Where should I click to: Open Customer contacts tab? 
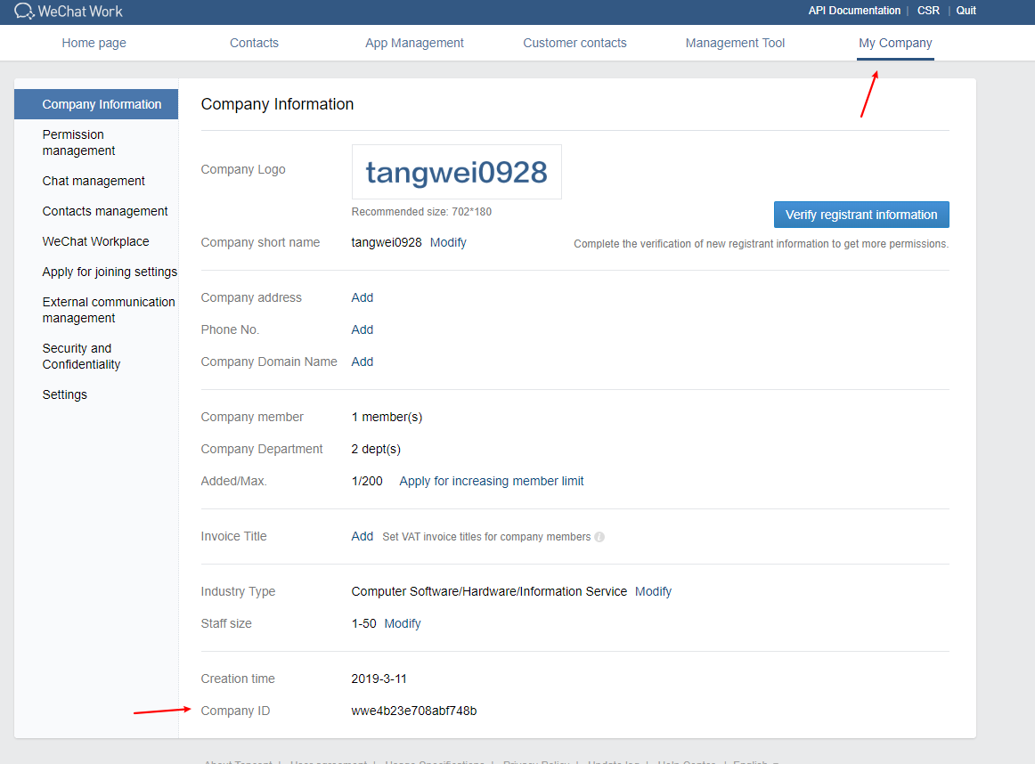575,43
